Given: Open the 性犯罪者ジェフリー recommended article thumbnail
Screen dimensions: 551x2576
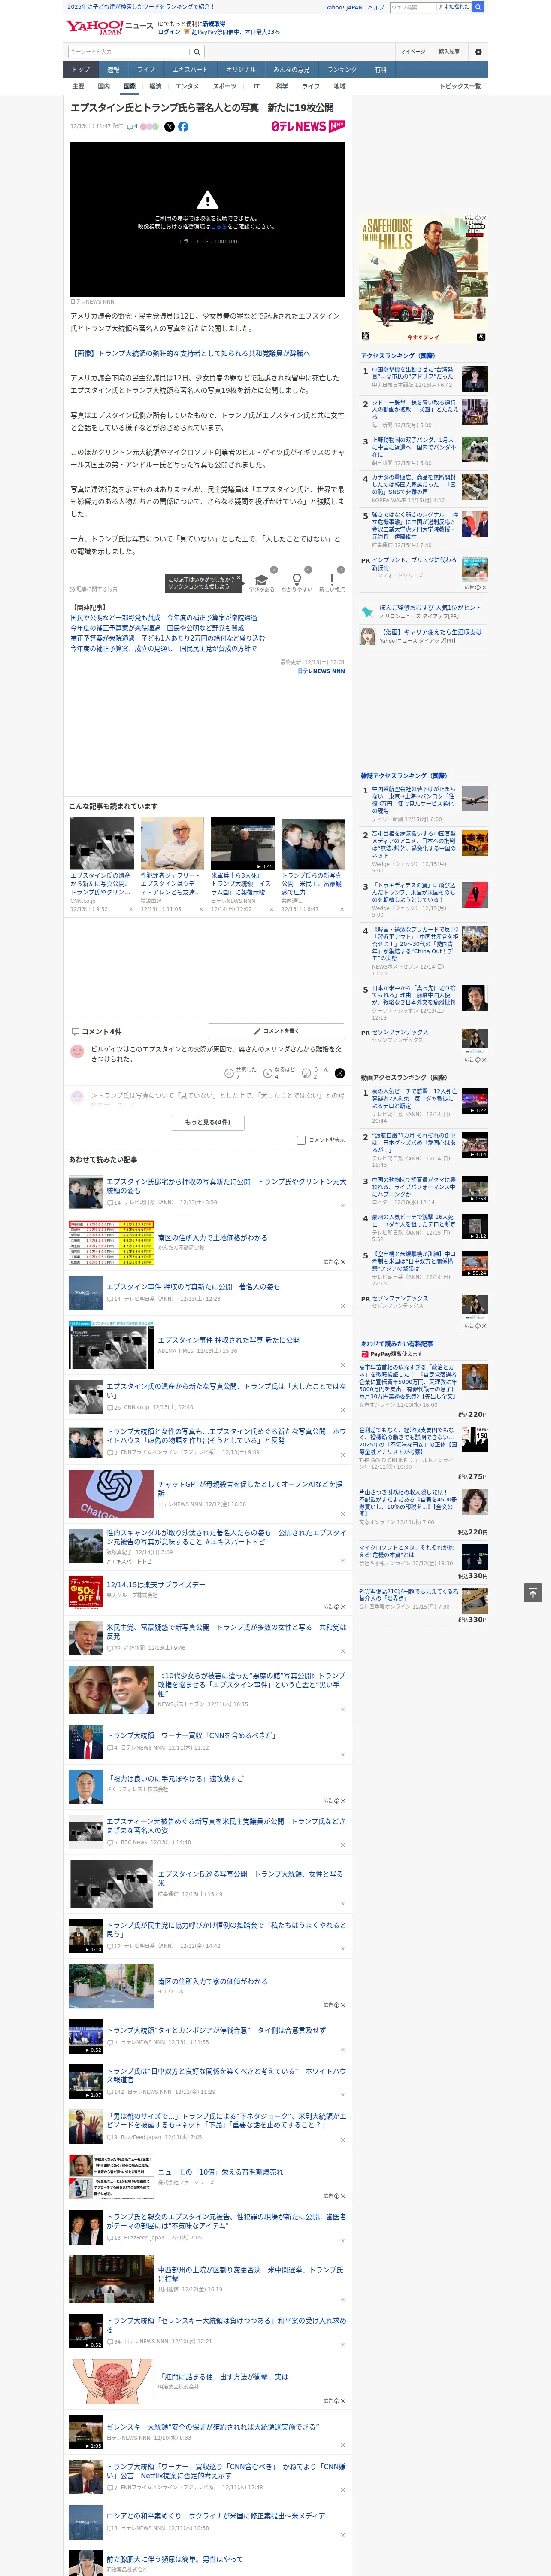Looking at the screenshot, I should pos(172,843).
